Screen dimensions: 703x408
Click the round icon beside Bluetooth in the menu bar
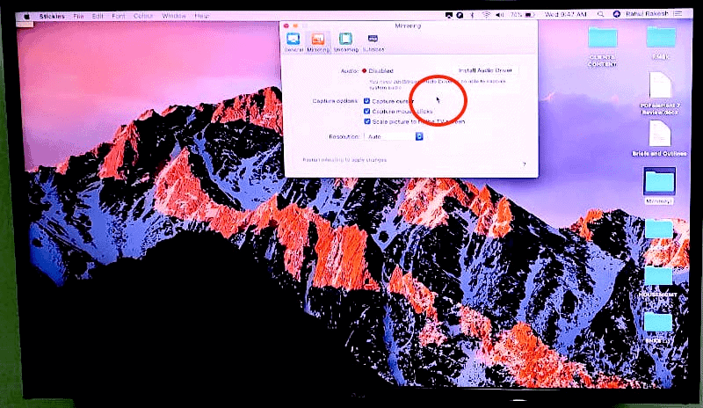[460, 15]
